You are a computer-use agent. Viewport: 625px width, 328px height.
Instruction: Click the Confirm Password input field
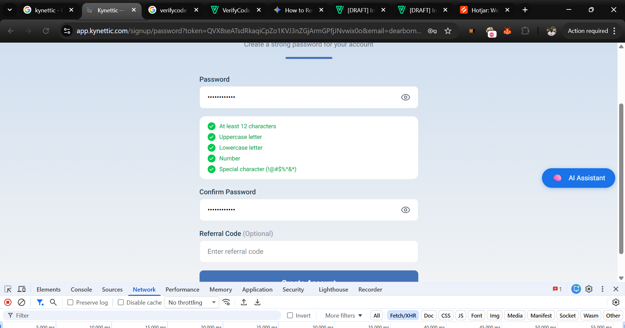point(309,210)
